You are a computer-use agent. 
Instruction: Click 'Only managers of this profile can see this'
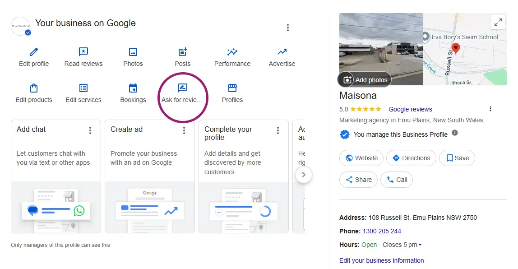[60, 245]
